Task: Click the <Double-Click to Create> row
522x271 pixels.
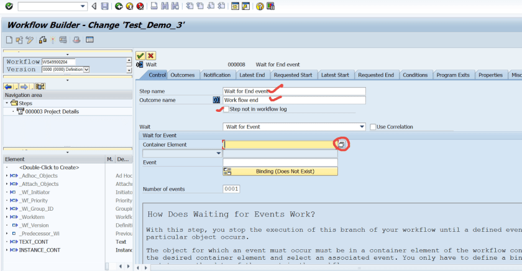Action: (x=49, y=167)
